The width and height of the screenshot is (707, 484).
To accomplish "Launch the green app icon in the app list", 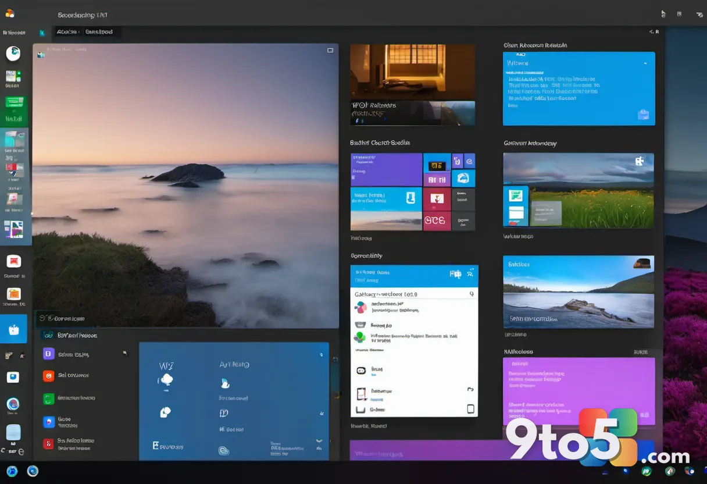I will (x=48, y=398).
